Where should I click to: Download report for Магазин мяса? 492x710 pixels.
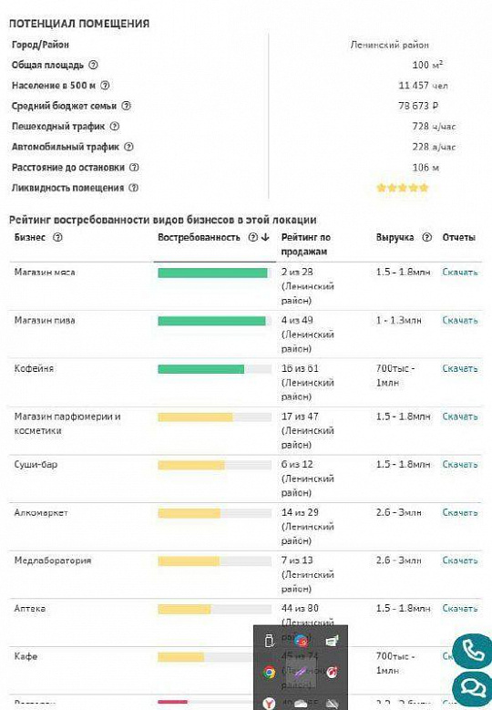click(460, 273)
